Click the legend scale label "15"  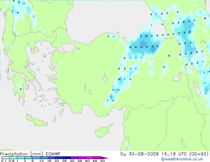pos(49,161)
